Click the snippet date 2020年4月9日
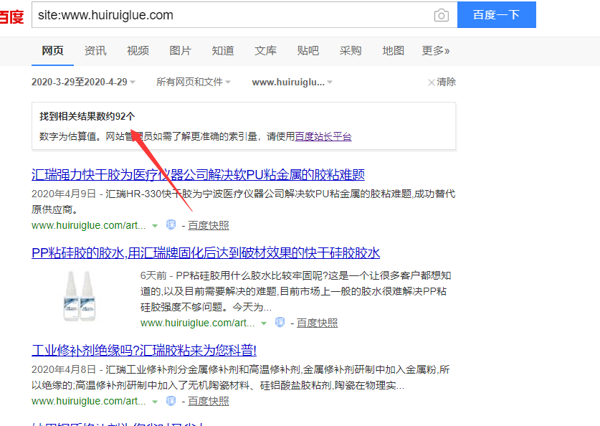Viewport: 600px width, 426px height. [x=64, y=194]
